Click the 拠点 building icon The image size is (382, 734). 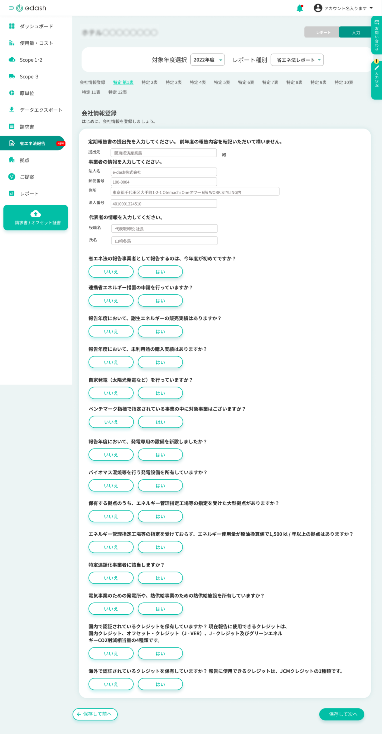[x=12, y=160]
